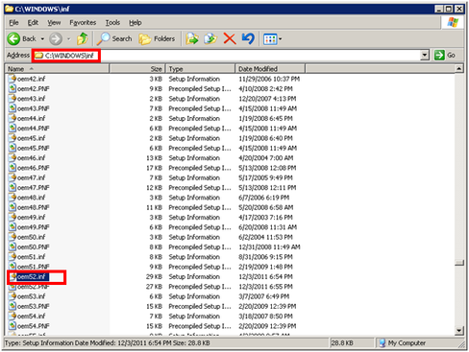Expand the address bar dropdown
The image size is (469, 352).
pos(425,56)
